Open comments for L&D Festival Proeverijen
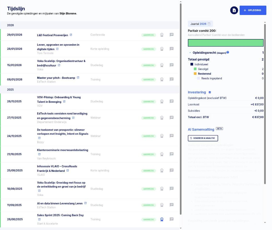 172,35
